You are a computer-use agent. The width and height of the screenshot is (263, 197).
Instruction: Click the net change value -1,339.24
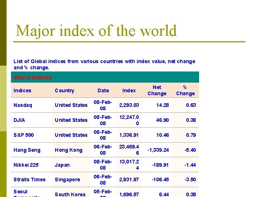point(158,150)
